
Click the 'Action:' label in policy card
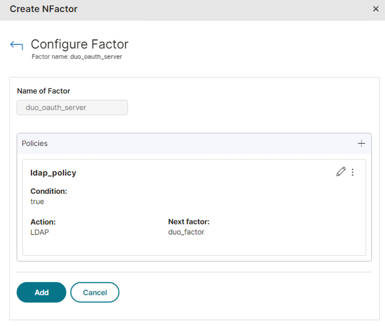point(43,222)
